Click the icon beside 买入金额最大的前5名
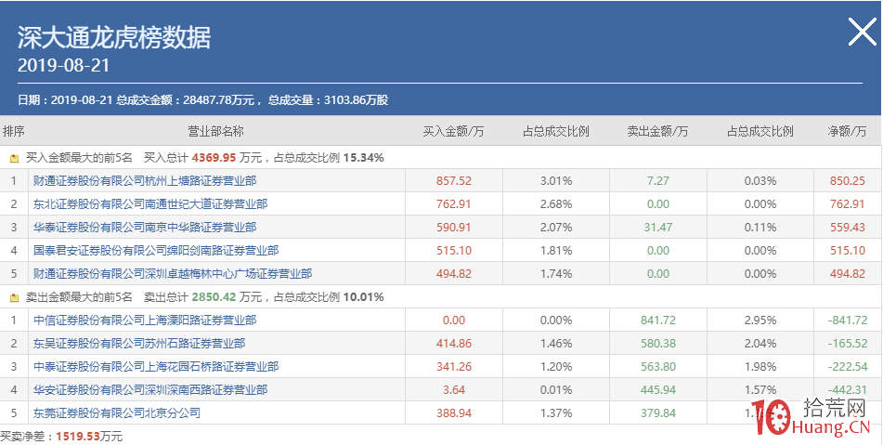 (x=15, y=158)
